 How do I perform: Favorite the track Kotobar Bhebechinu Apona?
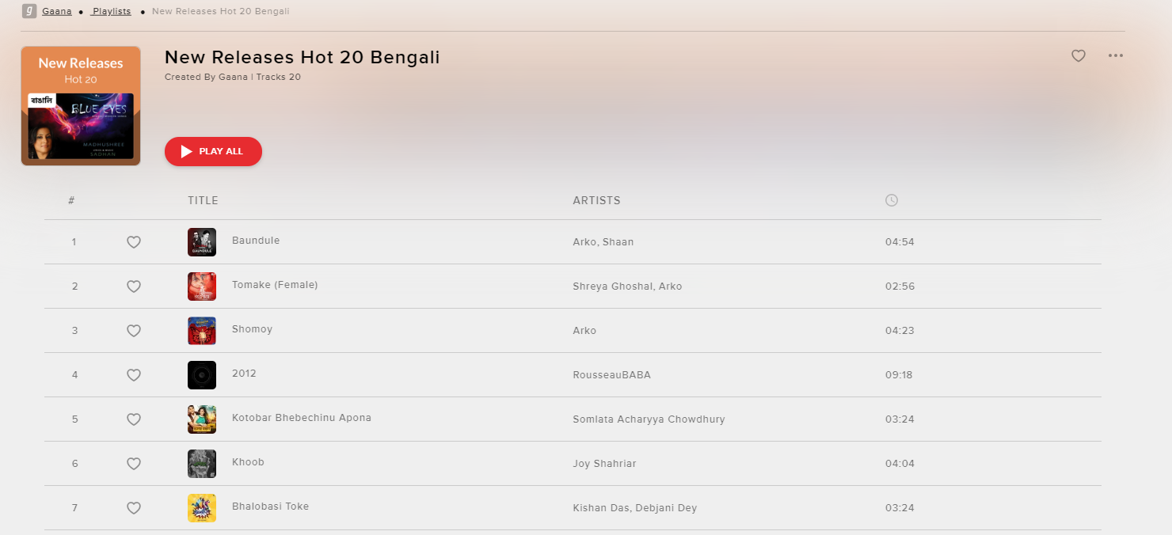[134, 419]
